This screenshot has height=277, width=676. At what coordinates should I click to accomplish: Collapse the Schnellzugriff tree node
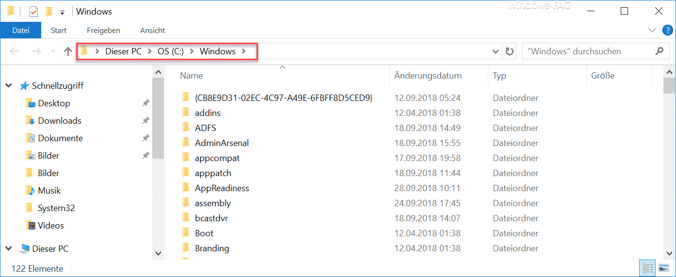coord(9,86)
